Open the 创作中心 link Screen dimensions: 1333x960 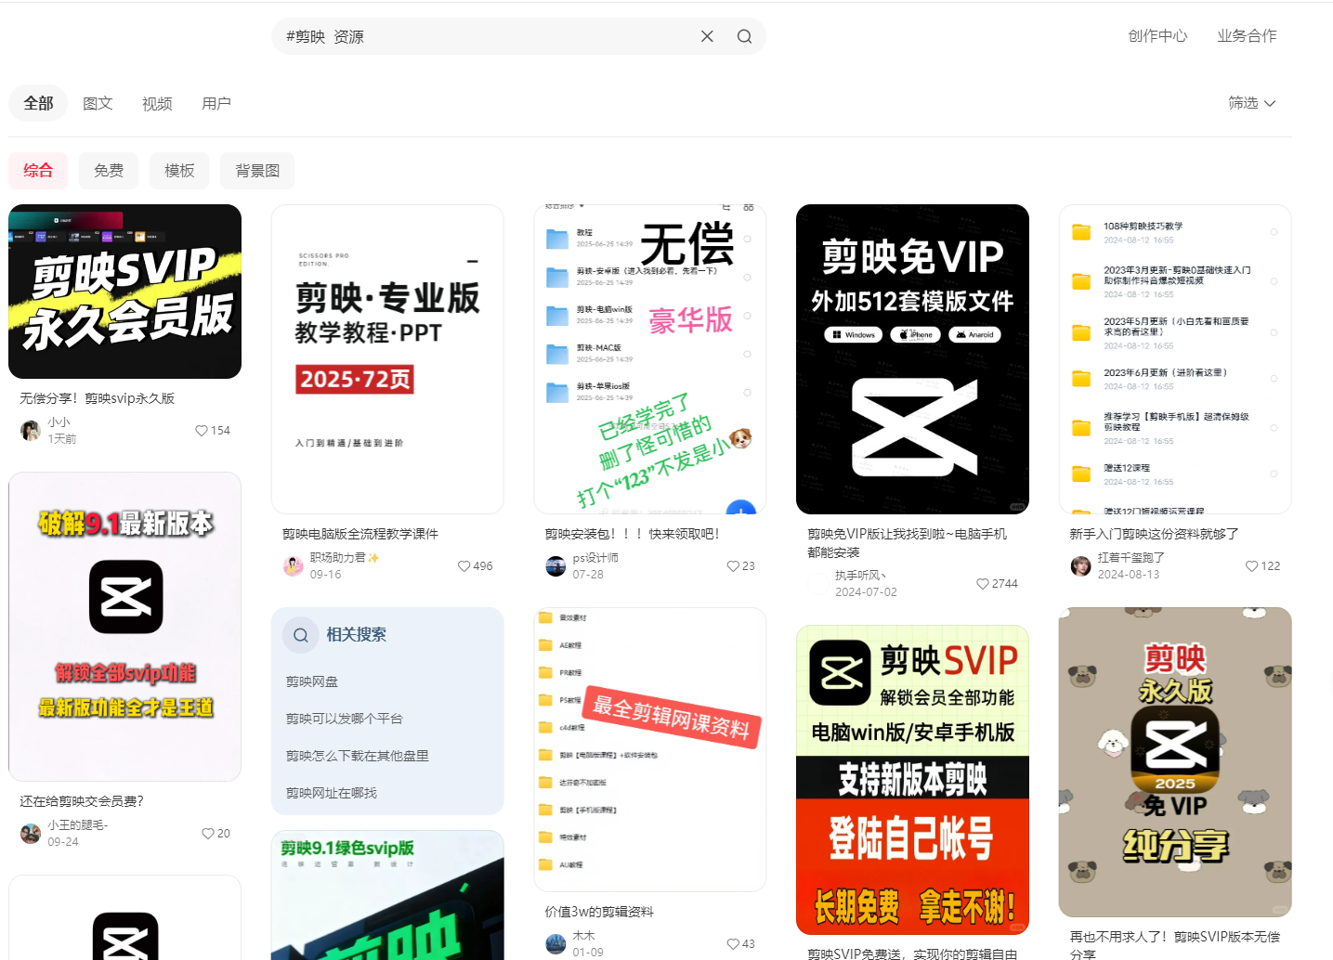[x=1157, y=35]
